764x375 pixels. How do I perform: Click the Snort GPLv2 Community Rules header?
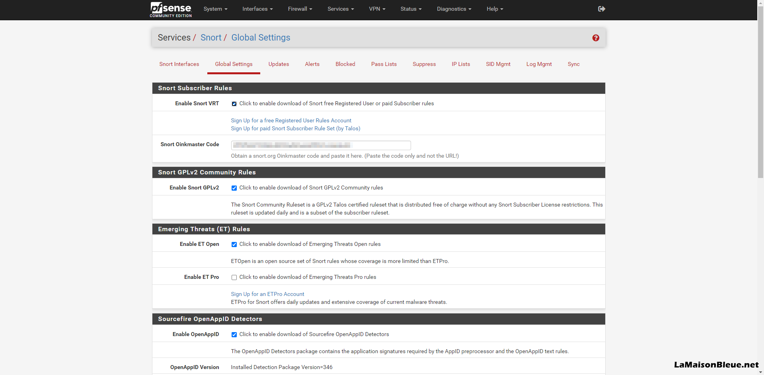tap(378, 172)
